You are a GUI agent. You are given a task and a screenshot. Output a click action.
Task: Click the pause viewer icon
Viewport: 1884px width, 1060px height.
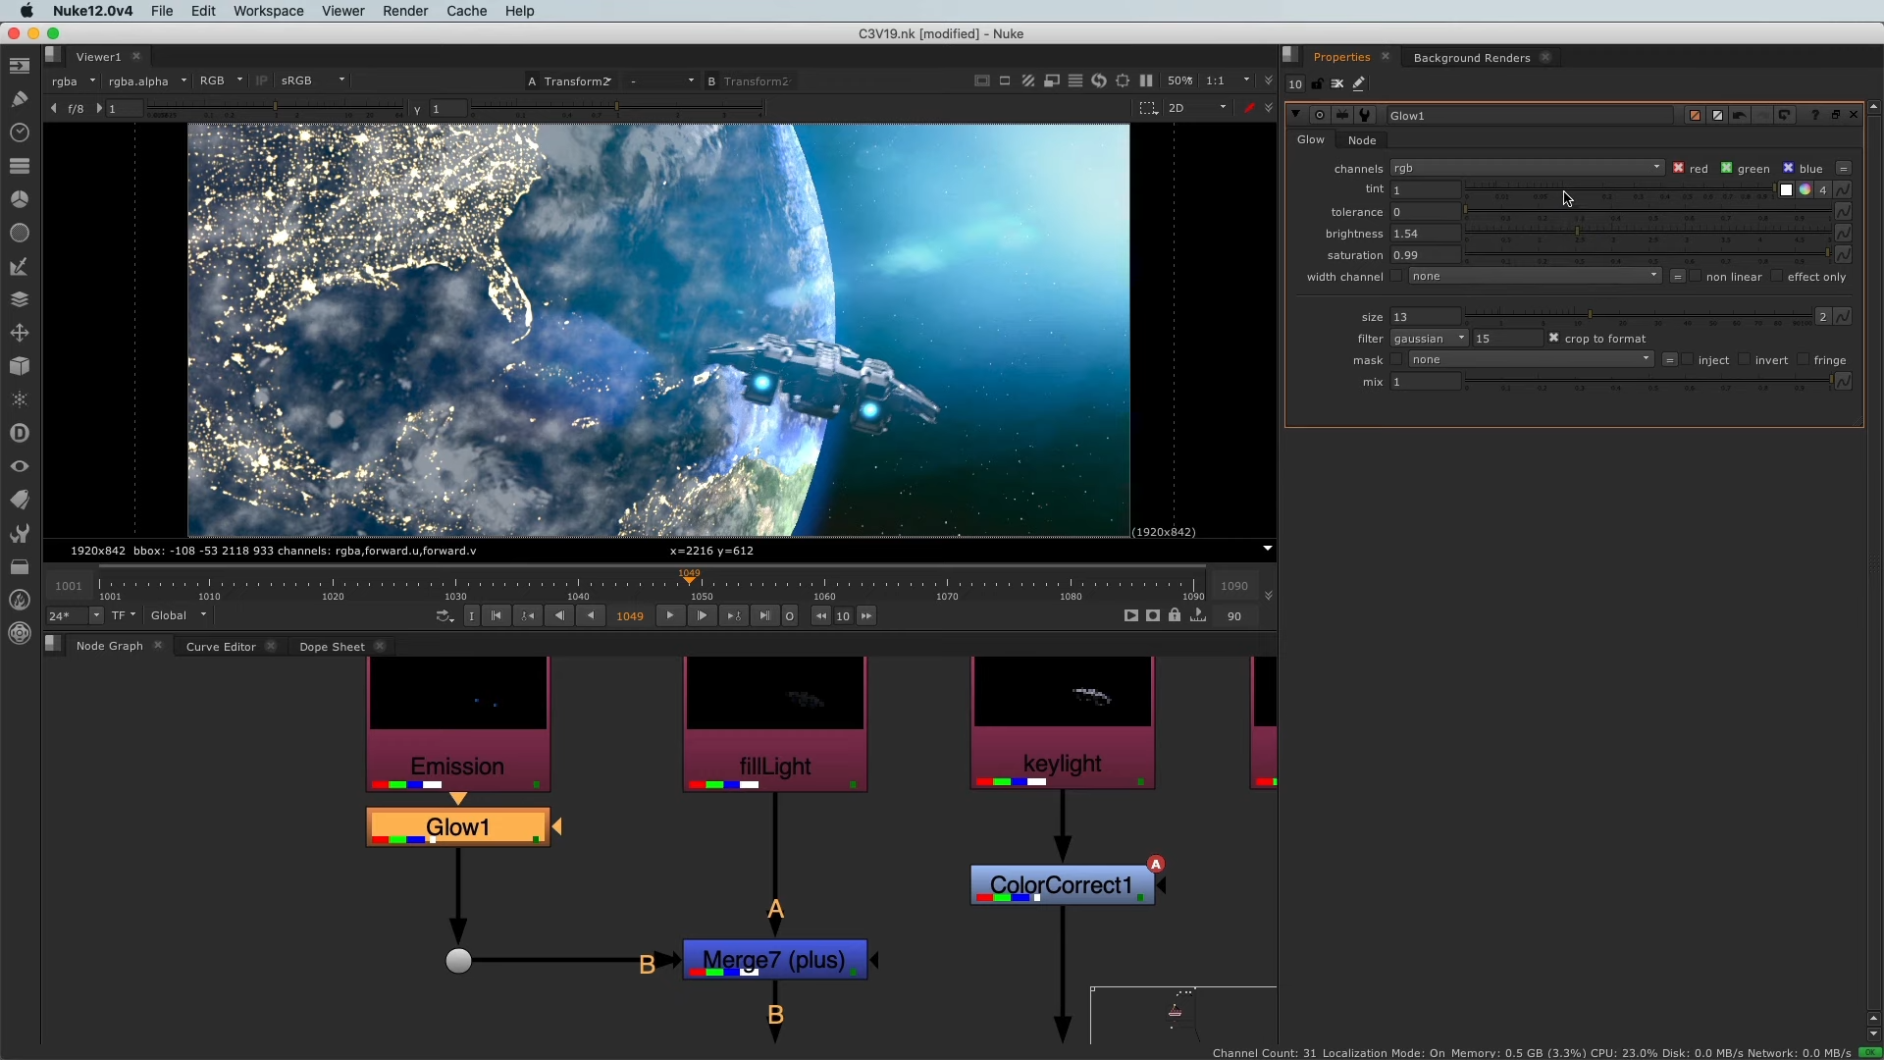(1146, 81)
